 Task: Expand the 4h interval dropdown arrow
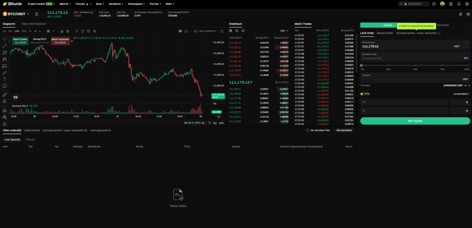click(40, 31)
